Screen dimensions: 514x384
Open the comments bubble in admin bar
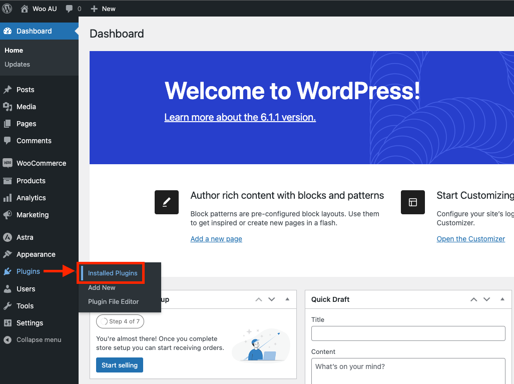[69, 9]
